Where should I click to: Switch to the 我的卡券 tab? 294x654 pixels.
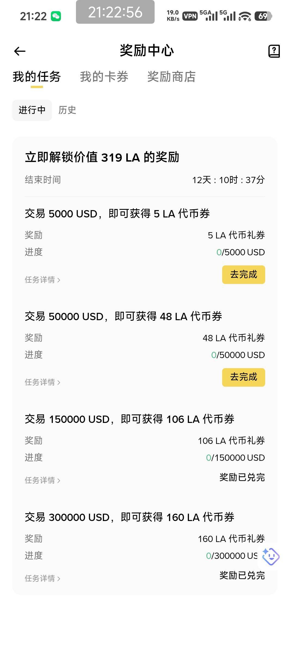point(104,77)
